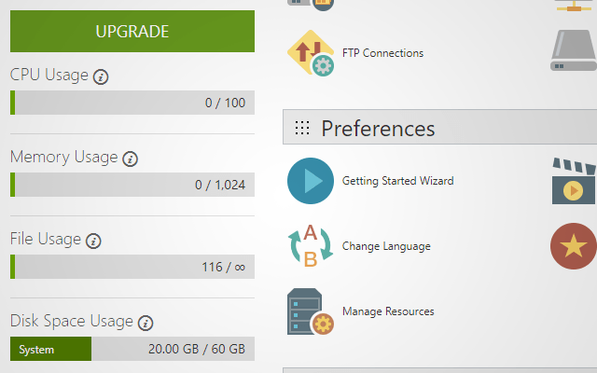Screen dimensions: 597x373
Task: Click the File Usage info icon
Action: 93,241
